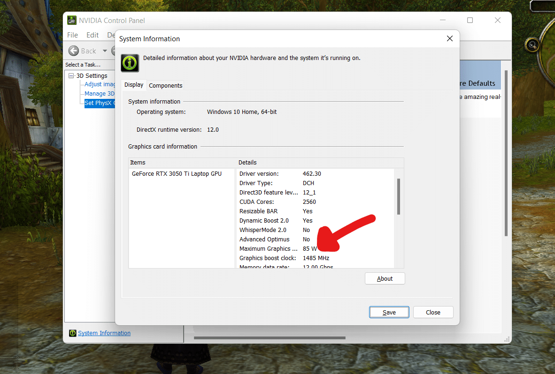Click the Items column header
555x374 pixels.
coord(182,163)
